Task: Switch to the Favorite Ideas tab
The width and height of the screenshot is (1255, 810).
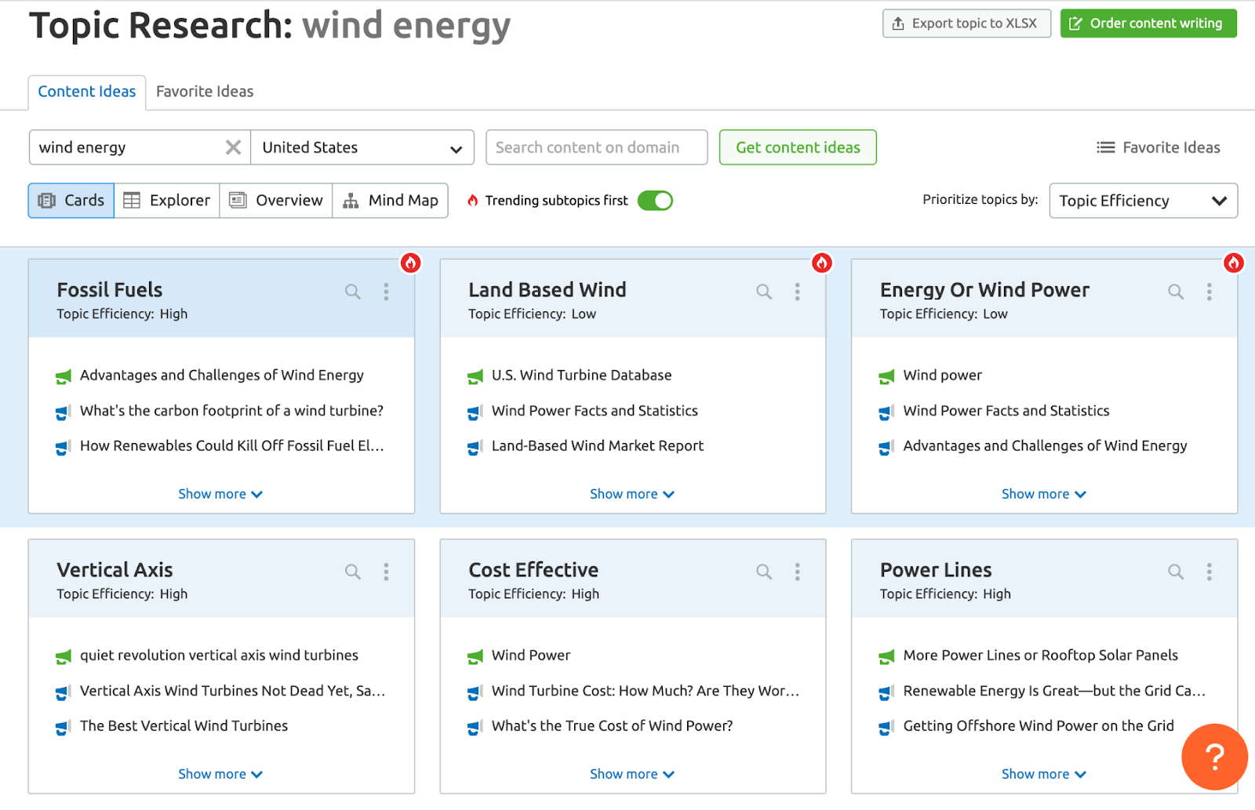Action: point(205,92)
